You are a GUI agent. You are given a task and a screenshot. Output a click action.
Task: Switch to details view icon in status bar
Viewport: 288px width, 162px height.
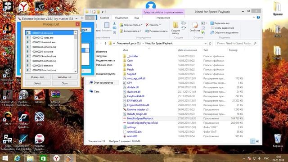(253, 141)
